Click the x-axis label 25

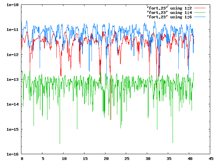(x=127, y=159)
